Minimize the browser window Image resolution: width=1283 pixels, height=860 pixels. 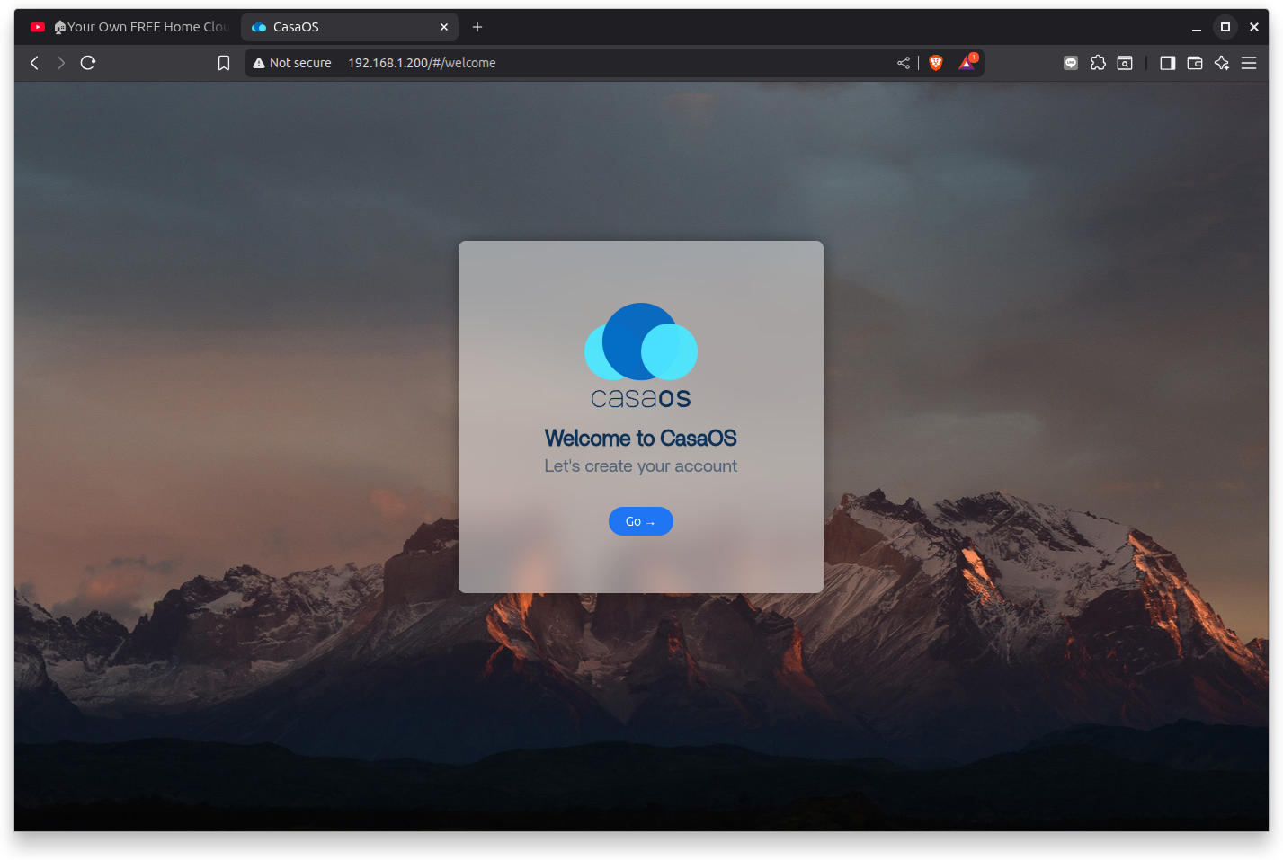[1197, 27]
